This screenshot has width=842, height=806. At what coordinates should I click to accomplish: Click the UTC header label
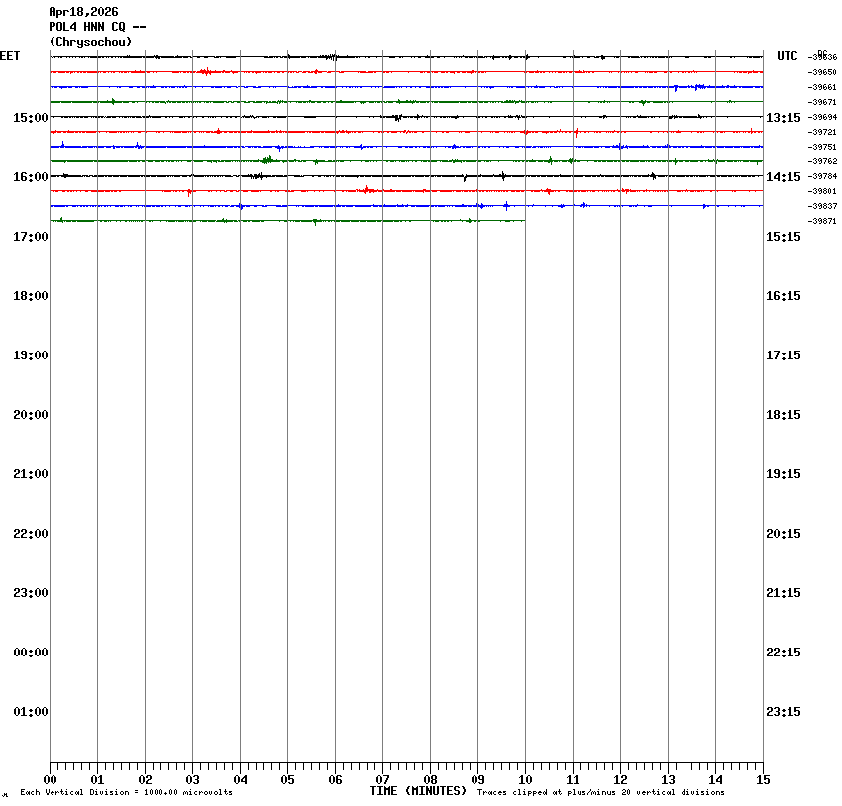788,57
